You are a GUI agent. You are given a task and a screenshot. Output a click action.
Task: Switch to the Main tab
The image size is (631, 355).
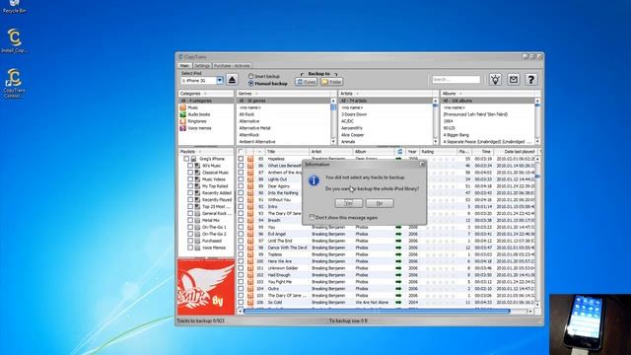pos(184,66)
